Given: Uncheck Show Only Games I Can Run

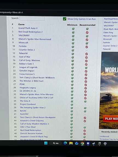Looking at the screenshot, I should 65,19.
